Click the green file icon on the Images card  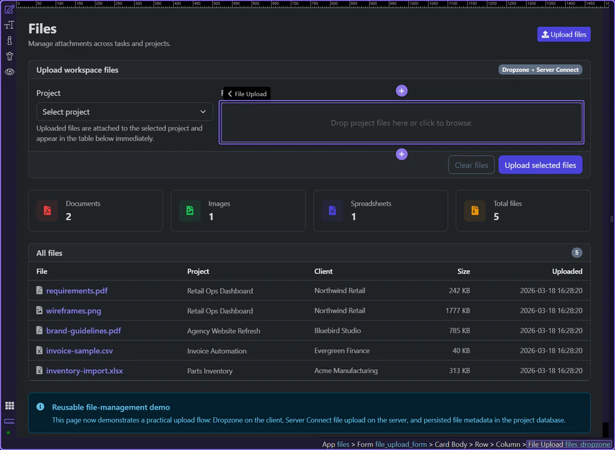coord(190,210)
